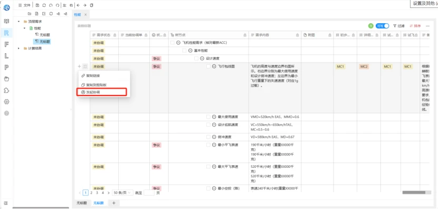Click the next page arrow

click(x=108, y=193)
